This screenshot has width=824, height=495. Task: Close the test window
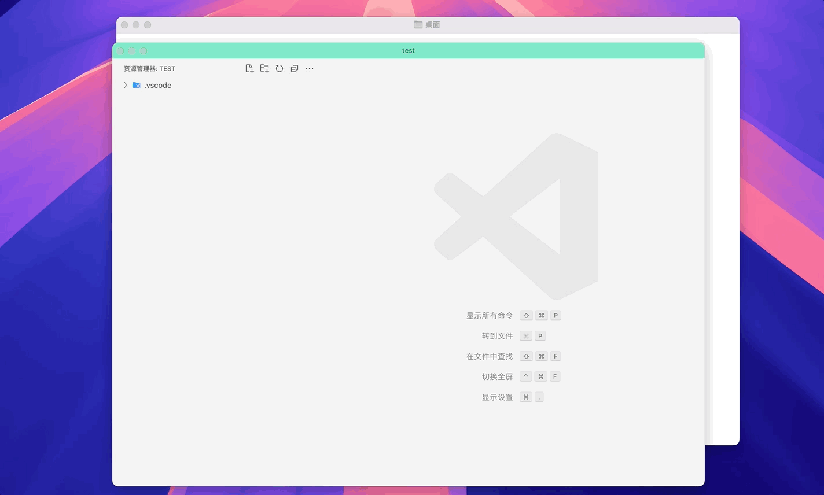(x=120, y=51)
